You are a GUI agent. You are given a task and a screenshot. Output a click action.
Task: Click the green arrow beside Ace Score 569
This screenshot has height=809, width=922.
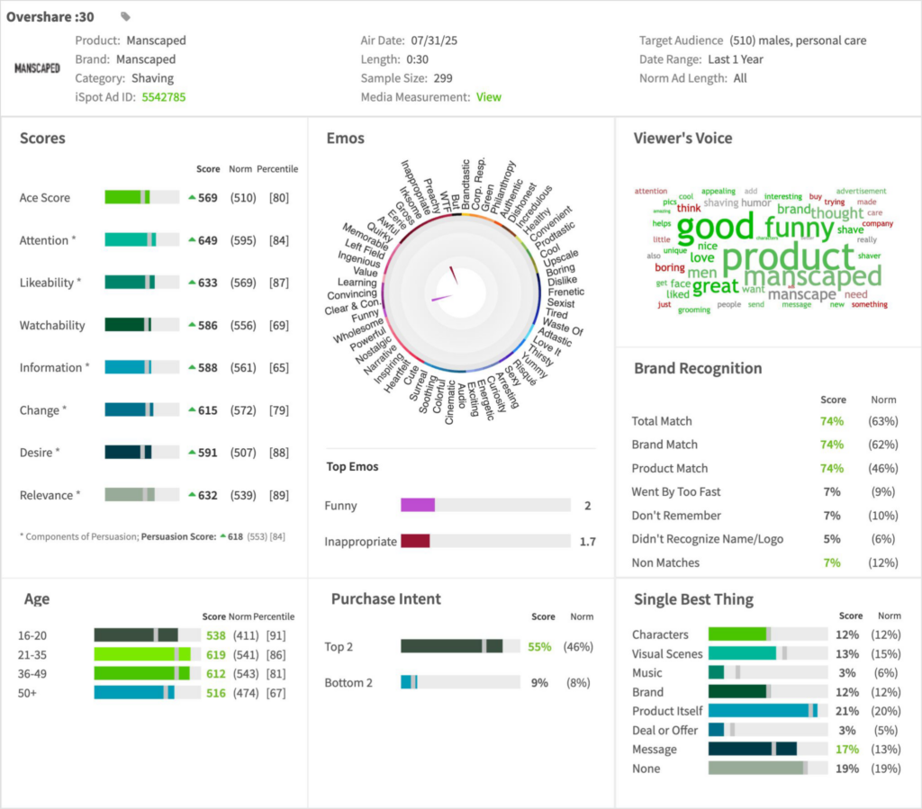[x=192, y=198]
